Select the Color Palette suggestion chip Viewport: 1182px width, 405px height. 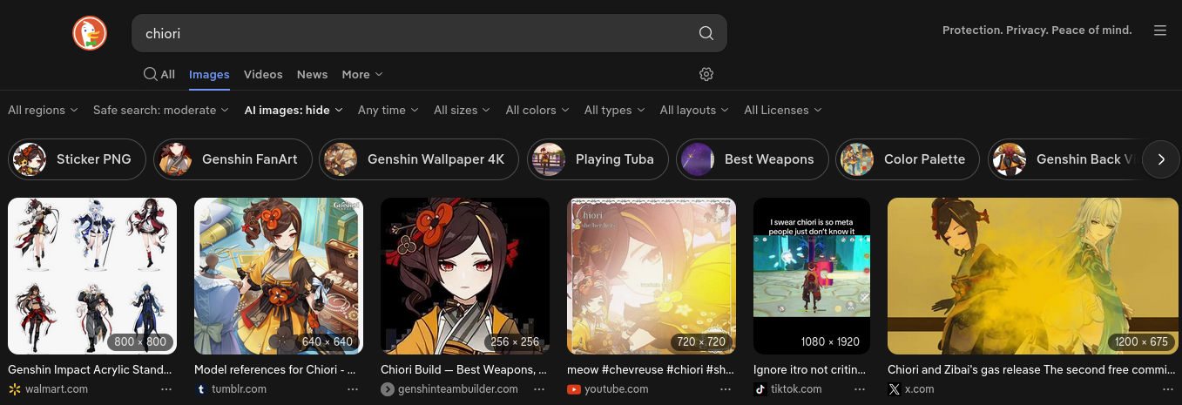pyautogui.click(x=908, y=159)
